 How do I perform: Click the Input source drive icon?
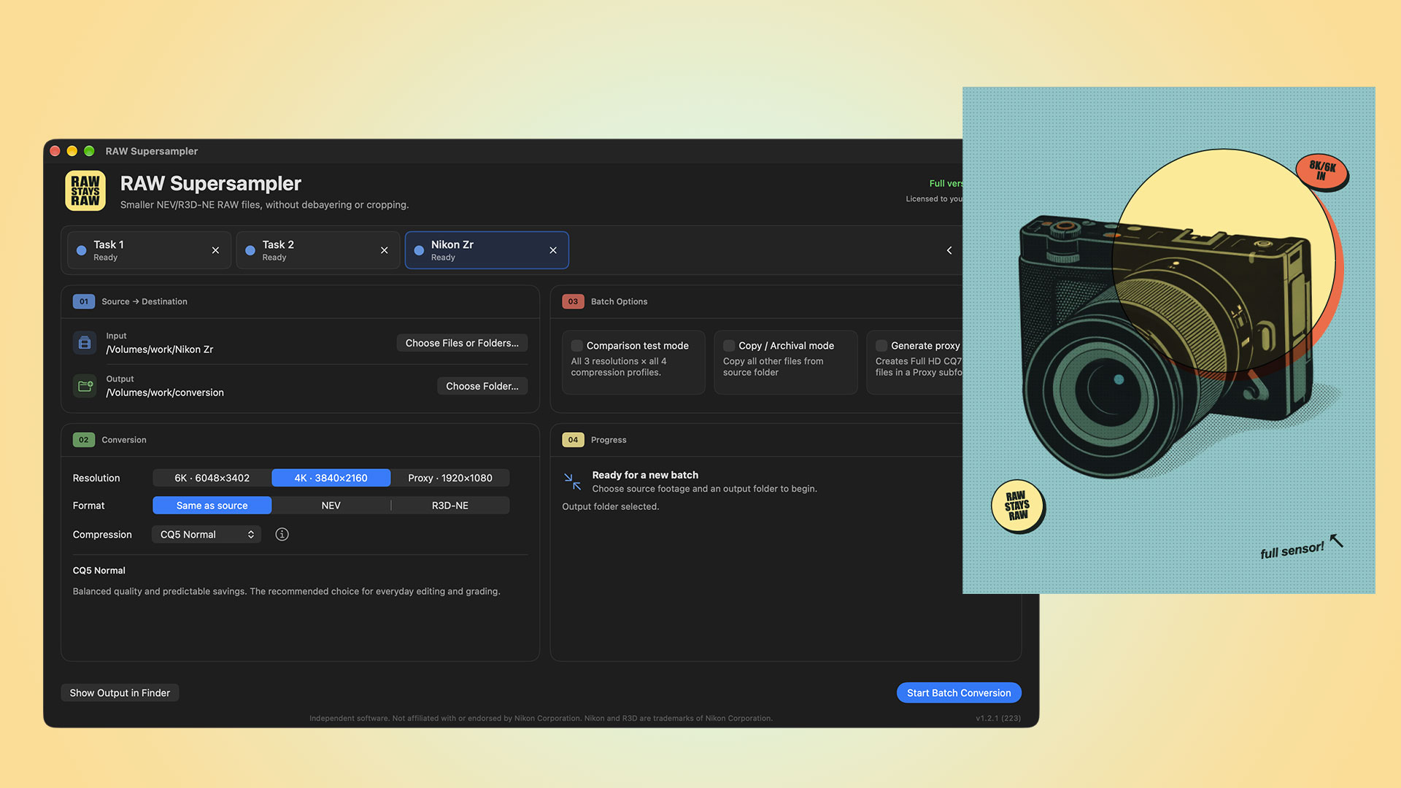(85, 343)
